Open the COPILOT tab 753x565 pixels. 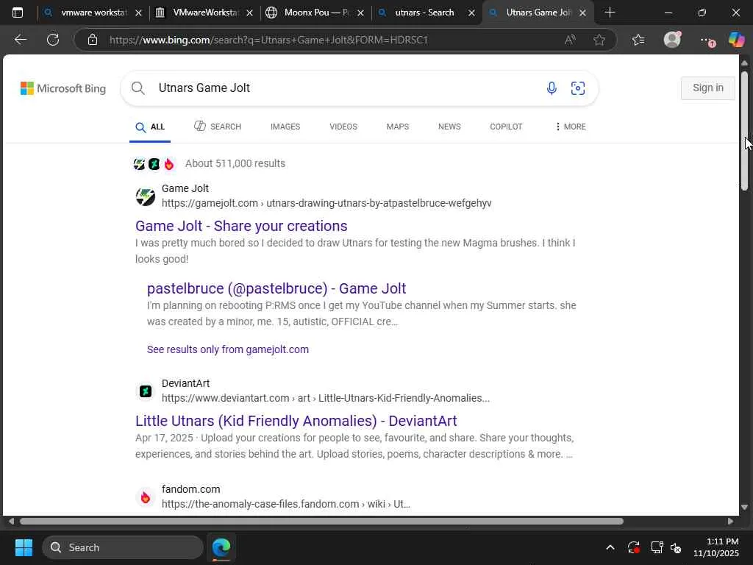(x=506, y=127)
